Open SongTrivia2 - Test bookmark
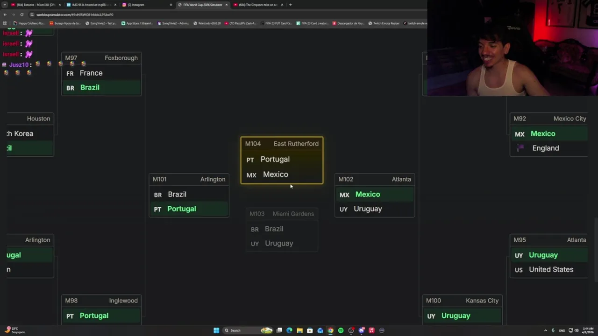 pyautogui.click(x=101, y=23)
